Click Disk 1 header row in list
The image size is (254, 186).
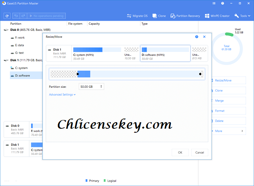coord(23,60)
